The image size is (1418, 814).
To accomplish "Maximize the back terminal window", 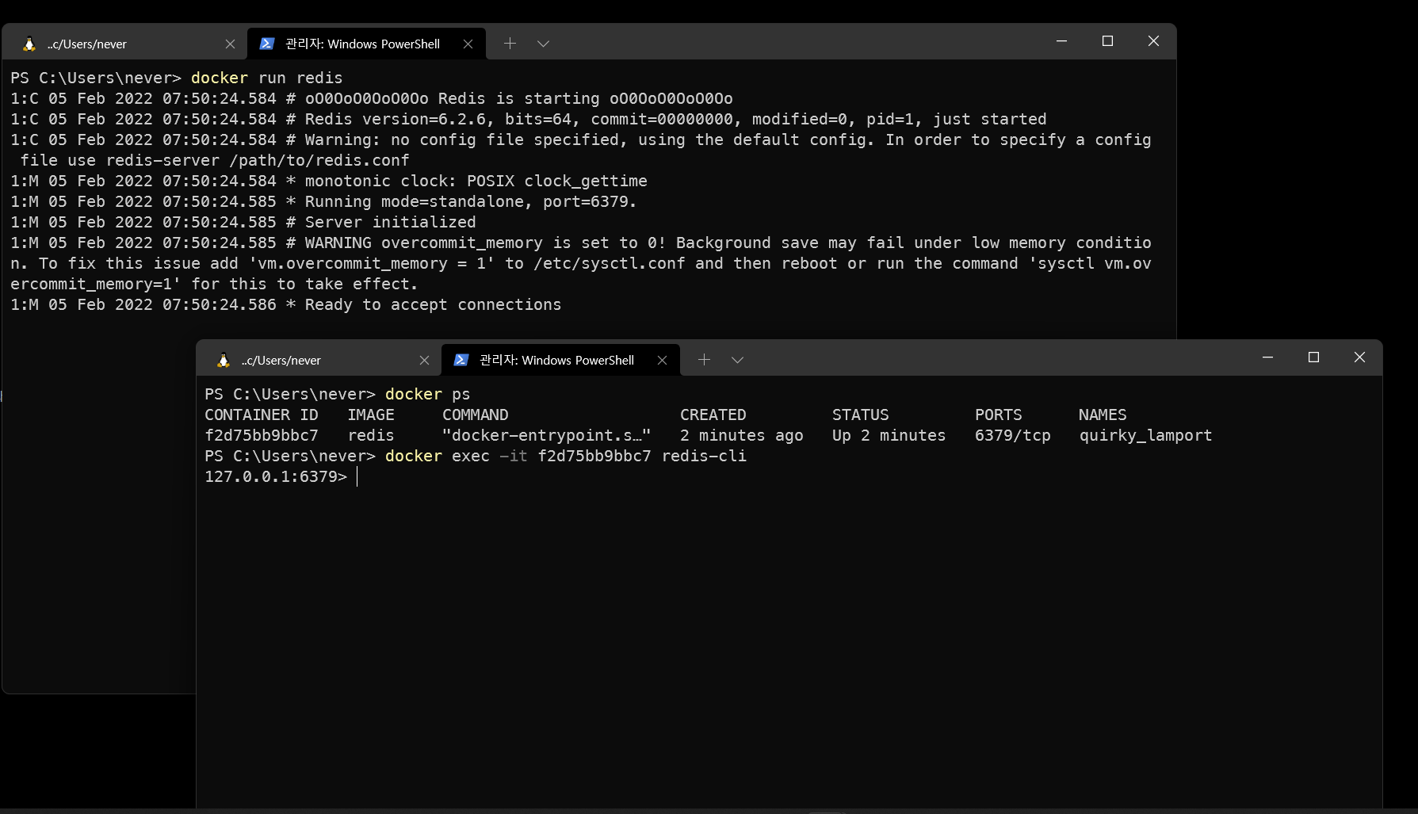I will tap(1107, 41).
